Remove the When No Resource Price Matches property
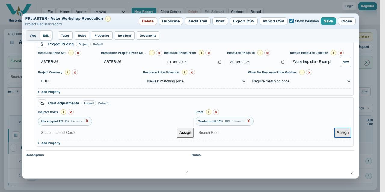The height and width of the screenshot is (192, 385). click(309, 73)
